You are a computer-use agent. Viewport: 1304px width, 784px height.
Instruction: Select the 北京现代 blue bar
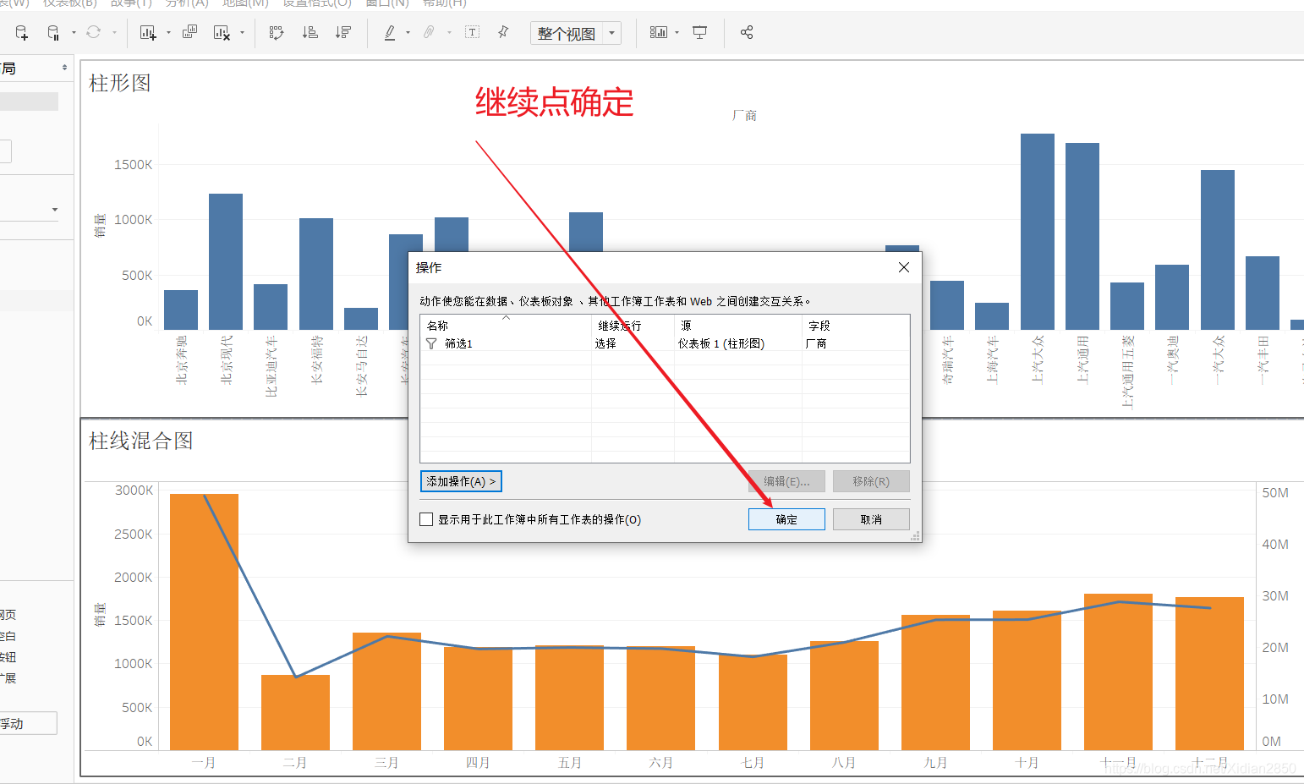coord(226,261)
